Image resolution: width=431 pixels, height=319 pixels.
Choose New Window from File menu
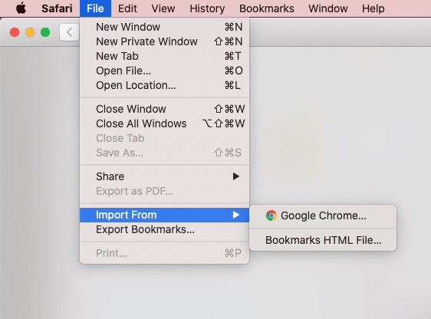pyautogui.click(x=164, y=27)
